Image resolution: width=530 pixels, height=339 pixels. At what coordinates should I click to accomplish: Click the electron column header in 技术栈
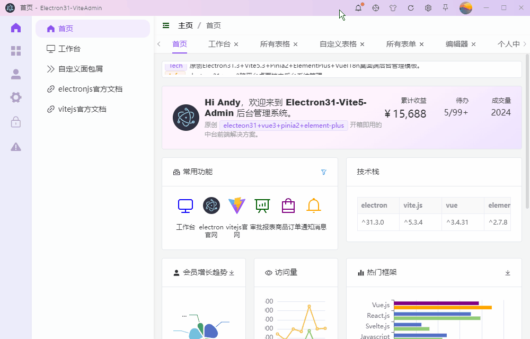point(378,206)
